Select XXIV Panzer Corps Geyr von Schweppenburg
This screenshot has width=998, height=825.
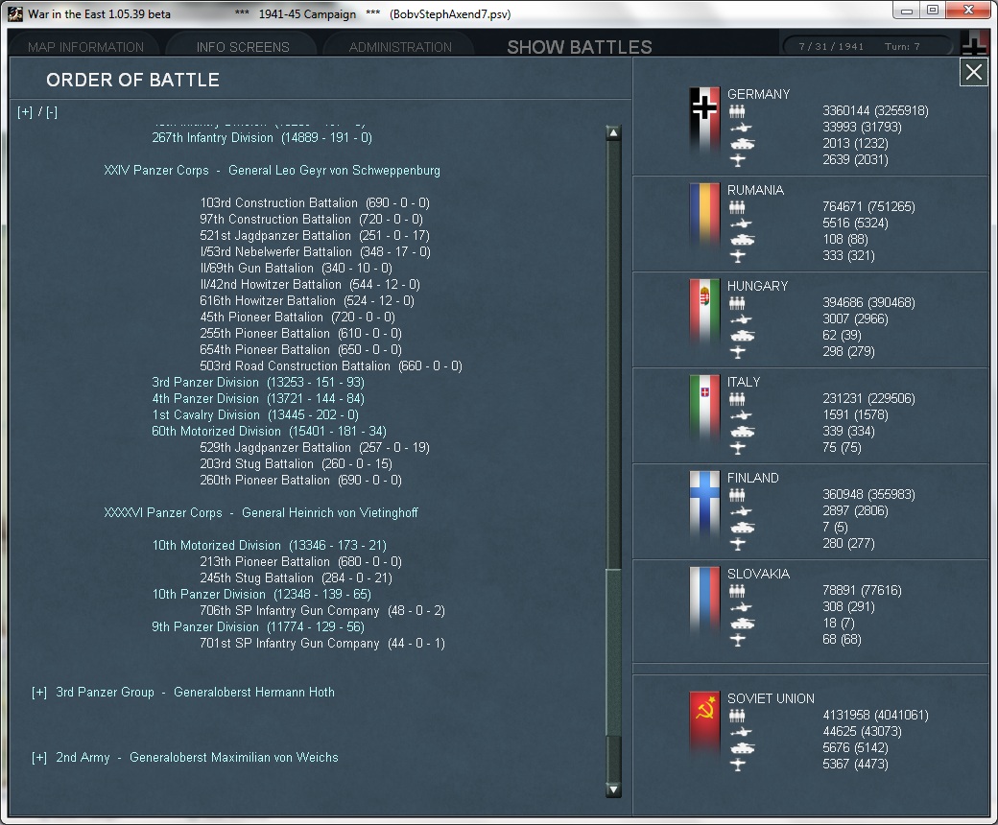click(x=272, y=171)
